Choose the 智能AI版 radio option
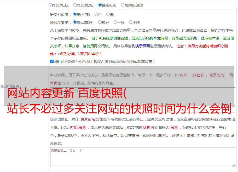 coord(100,5)
